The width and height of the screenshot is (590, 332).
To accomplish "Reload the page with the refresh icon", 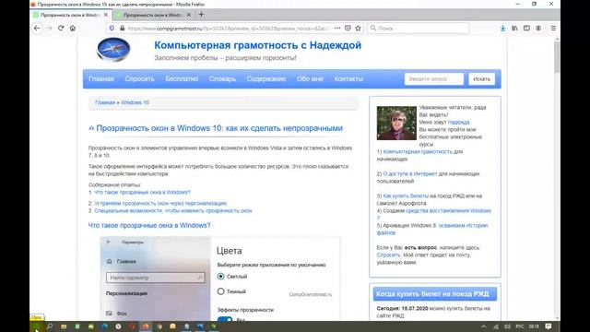I will point(61,29).
